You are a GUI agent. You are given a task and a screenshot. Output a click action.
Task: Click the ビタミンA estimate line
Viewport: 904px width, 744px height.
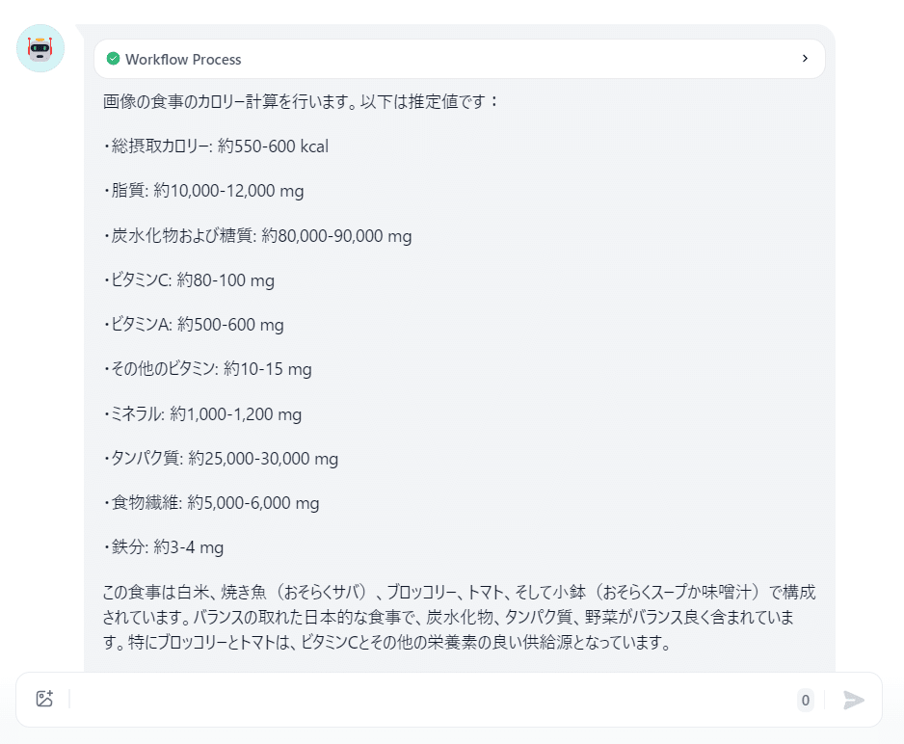(x=193, y=325)
